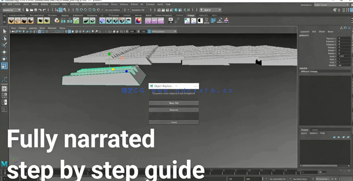The width and height of the screenshot is (353, 181).
Task: Click the highlighted Scale tool icon
Action: (x=4, y=66)
